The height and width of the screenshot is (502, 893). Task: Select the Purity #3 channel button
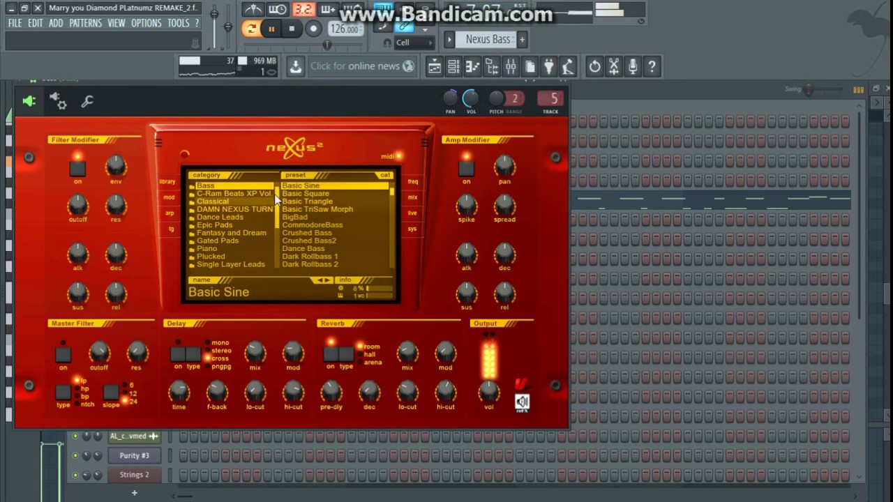pos(134,455)
